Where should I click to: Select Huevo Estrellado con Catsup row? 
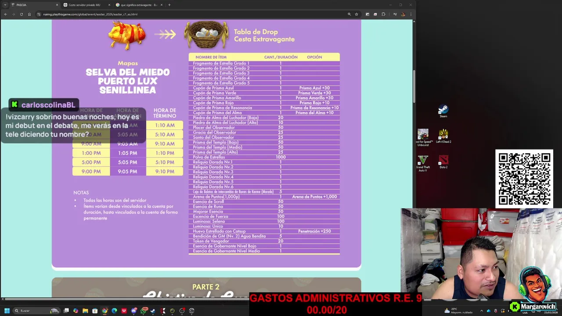264,231
